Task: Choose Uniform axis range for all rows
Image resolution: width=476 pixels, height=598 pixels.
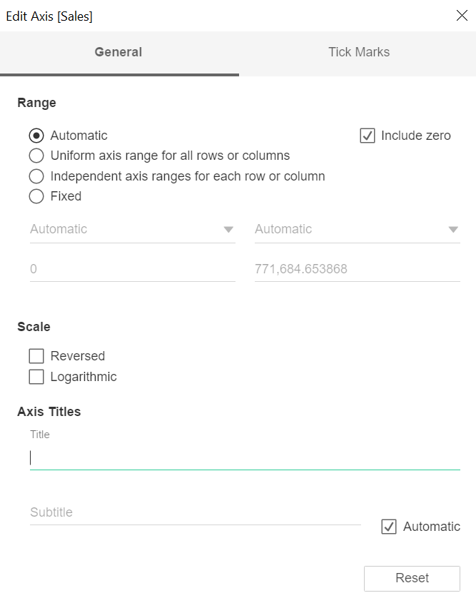Action: coord(36,156)
